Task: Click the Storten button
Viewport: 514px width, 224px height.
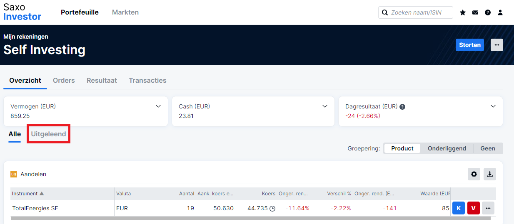Action: [469, 45]
